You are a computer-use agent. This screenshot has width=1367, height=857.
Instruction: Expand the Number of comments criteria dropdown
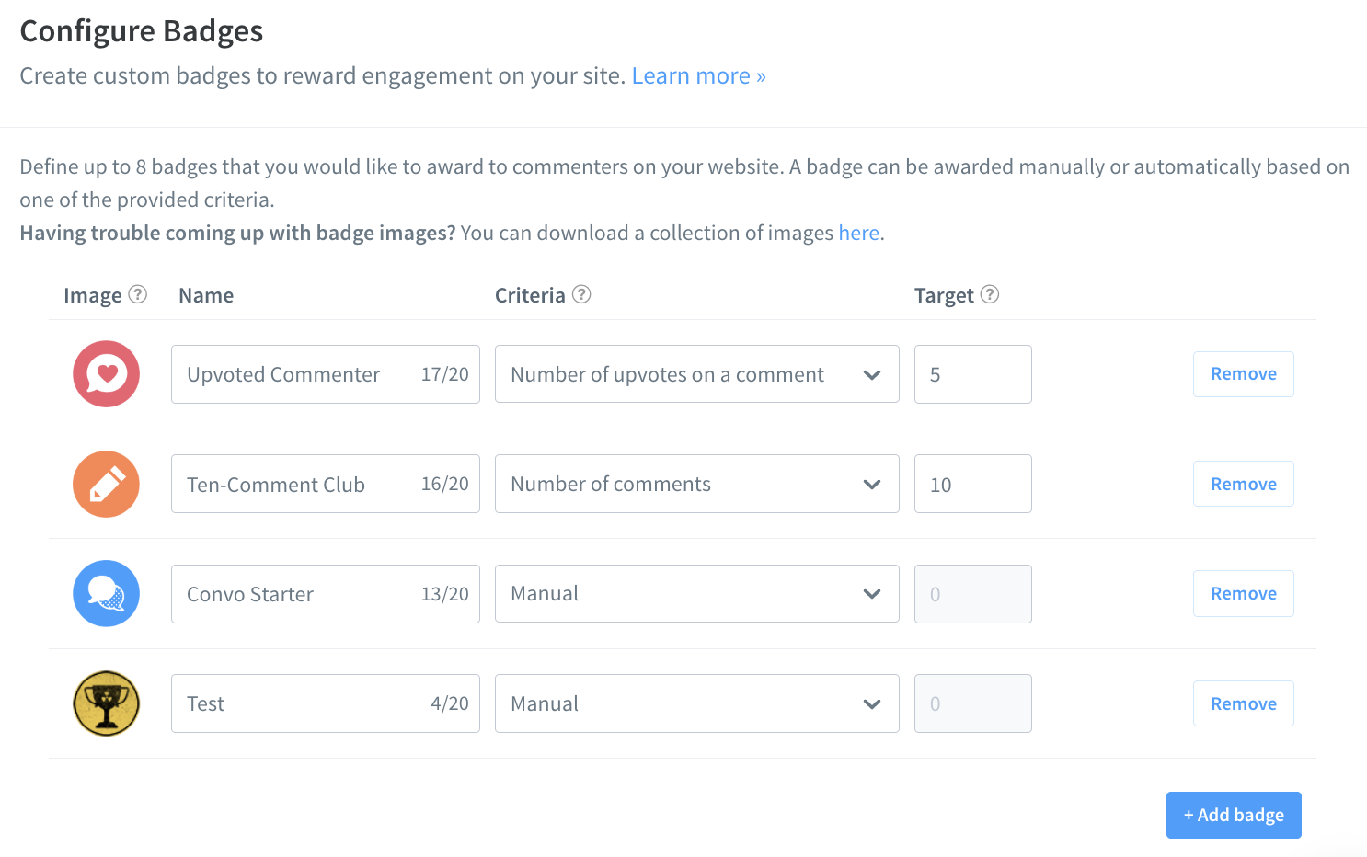[x=696, y=485]
